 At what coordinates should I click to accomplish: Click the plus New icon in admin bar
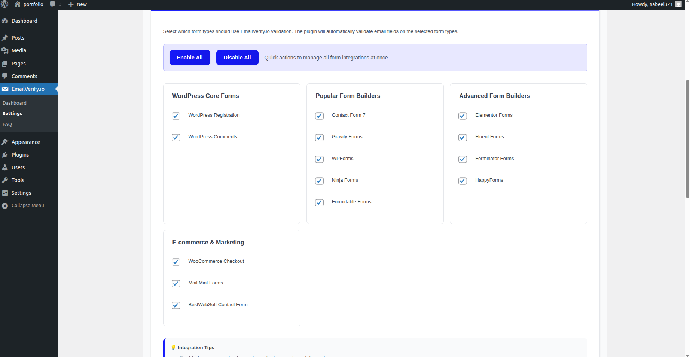71,4
